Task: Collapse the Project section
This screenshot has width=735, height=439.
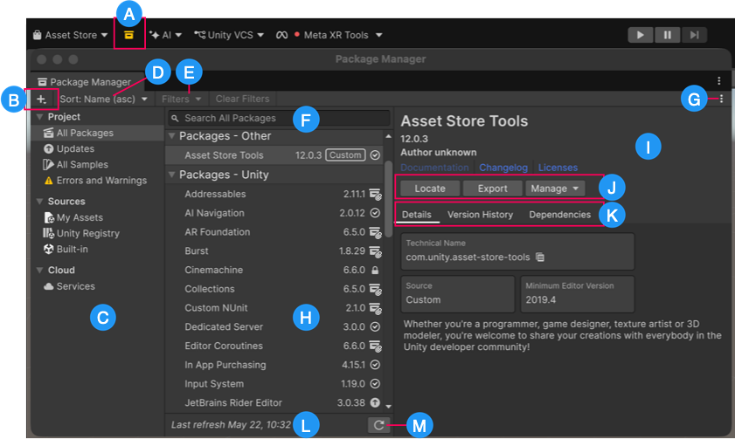Action: click(x=40, y=117)
